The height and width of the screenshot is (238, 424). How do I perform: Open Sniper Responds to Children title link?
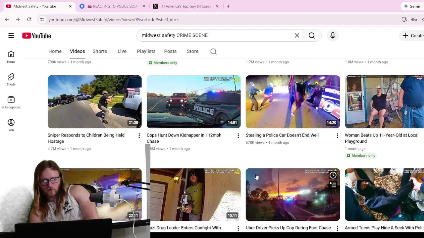pos(86,138)
